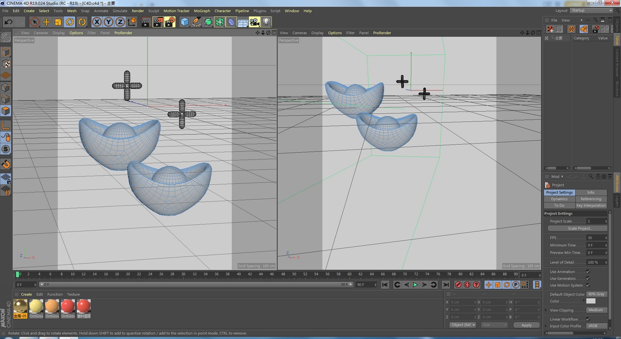Switch to the Dynamics tab
Viewport: 621px width, 339px height.
point(559,199)
